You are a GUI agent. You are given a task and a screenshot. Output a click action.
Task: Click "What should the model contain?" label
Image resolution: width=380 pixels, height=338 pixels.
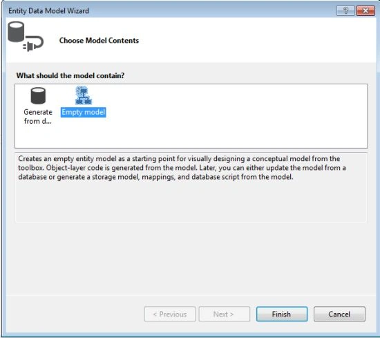click(x=70, y=75)
